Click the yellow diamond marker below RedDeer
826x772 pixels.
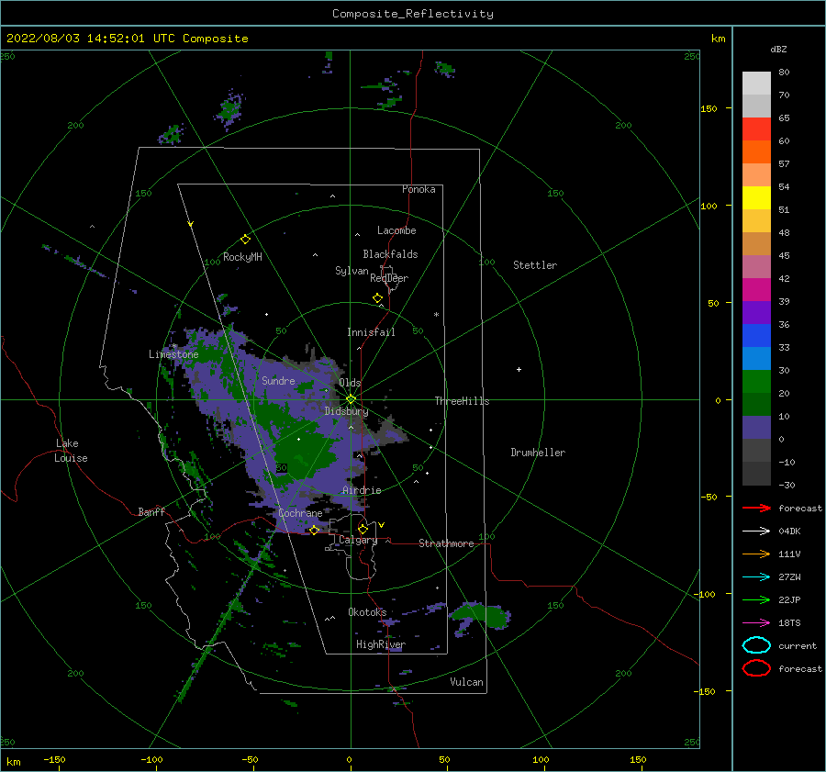377,298
